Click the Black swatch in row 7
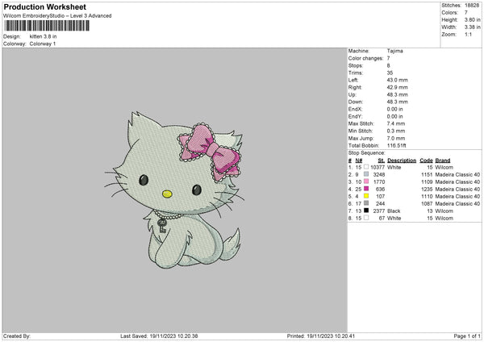This screenshot has width=484, height=342. (366, 211)
